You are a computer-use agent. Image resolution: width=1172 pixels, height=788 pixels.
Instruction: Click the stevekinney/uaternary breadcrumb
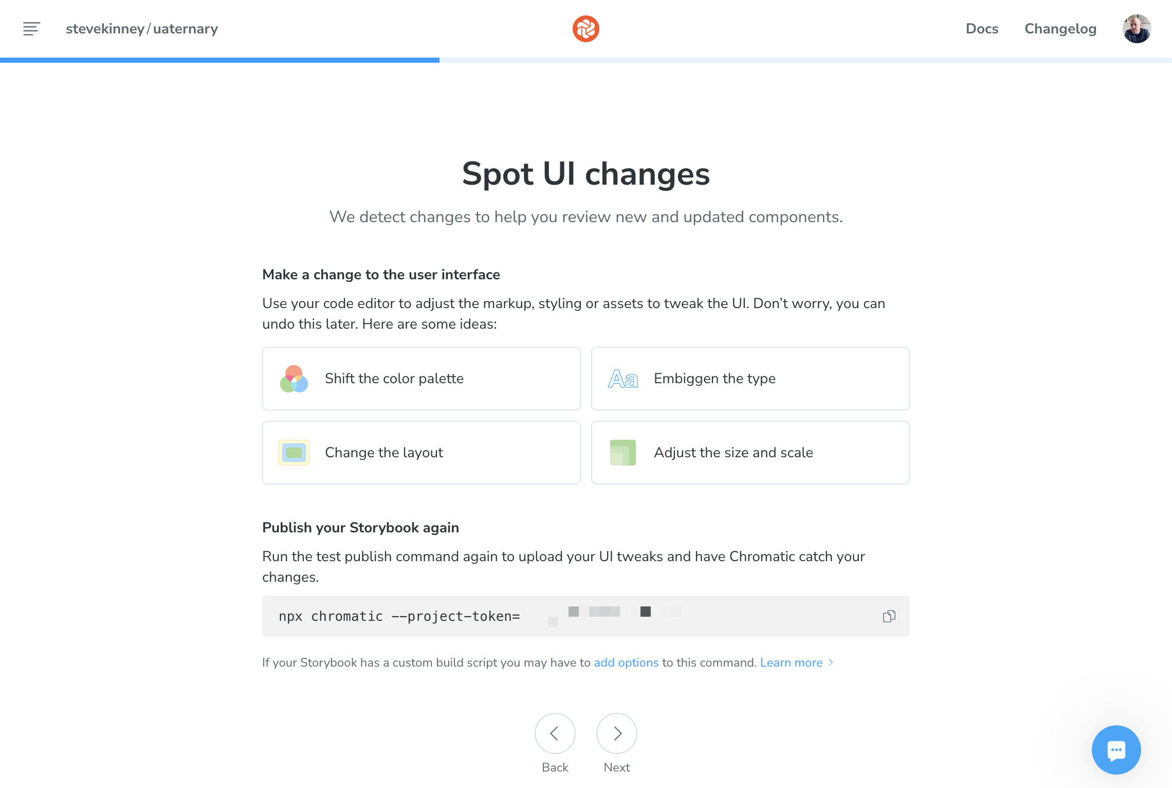tap(141, 29)
